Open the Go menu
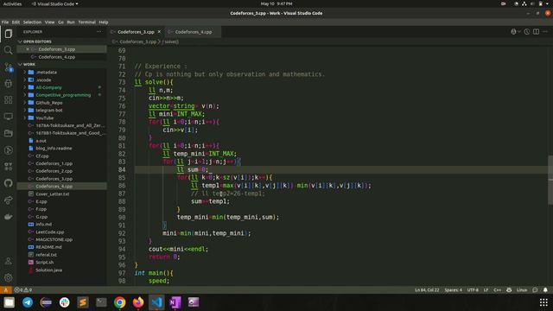The width and height of the screenshot is (553, 311). click(x=61, y=22)
